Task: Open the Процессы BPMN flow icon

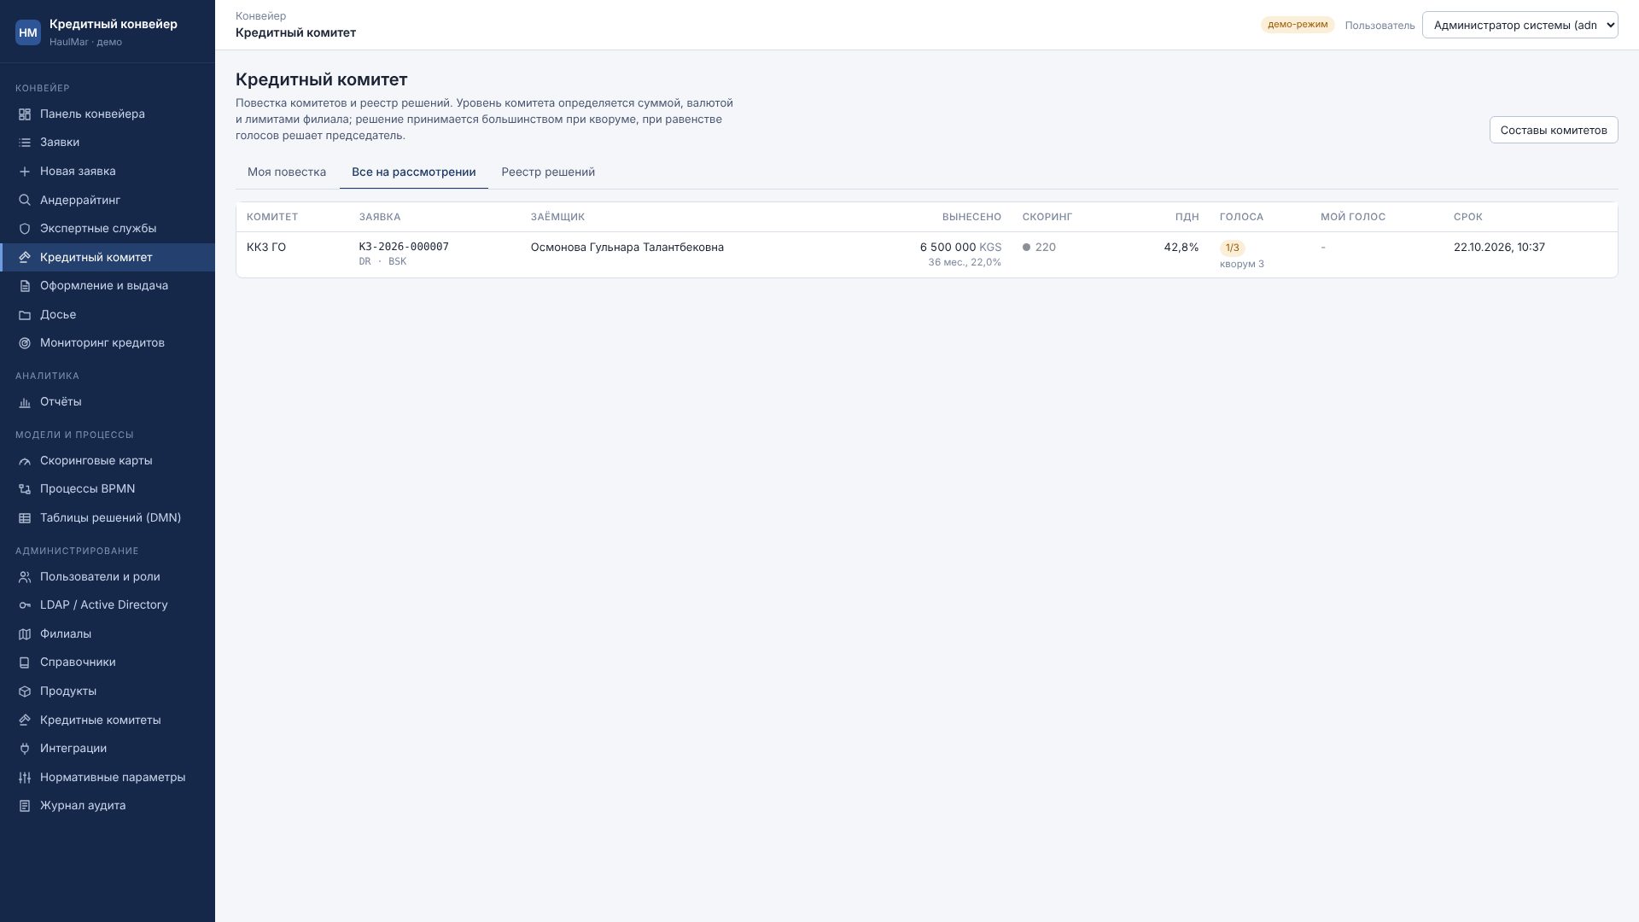Action: 25,489
